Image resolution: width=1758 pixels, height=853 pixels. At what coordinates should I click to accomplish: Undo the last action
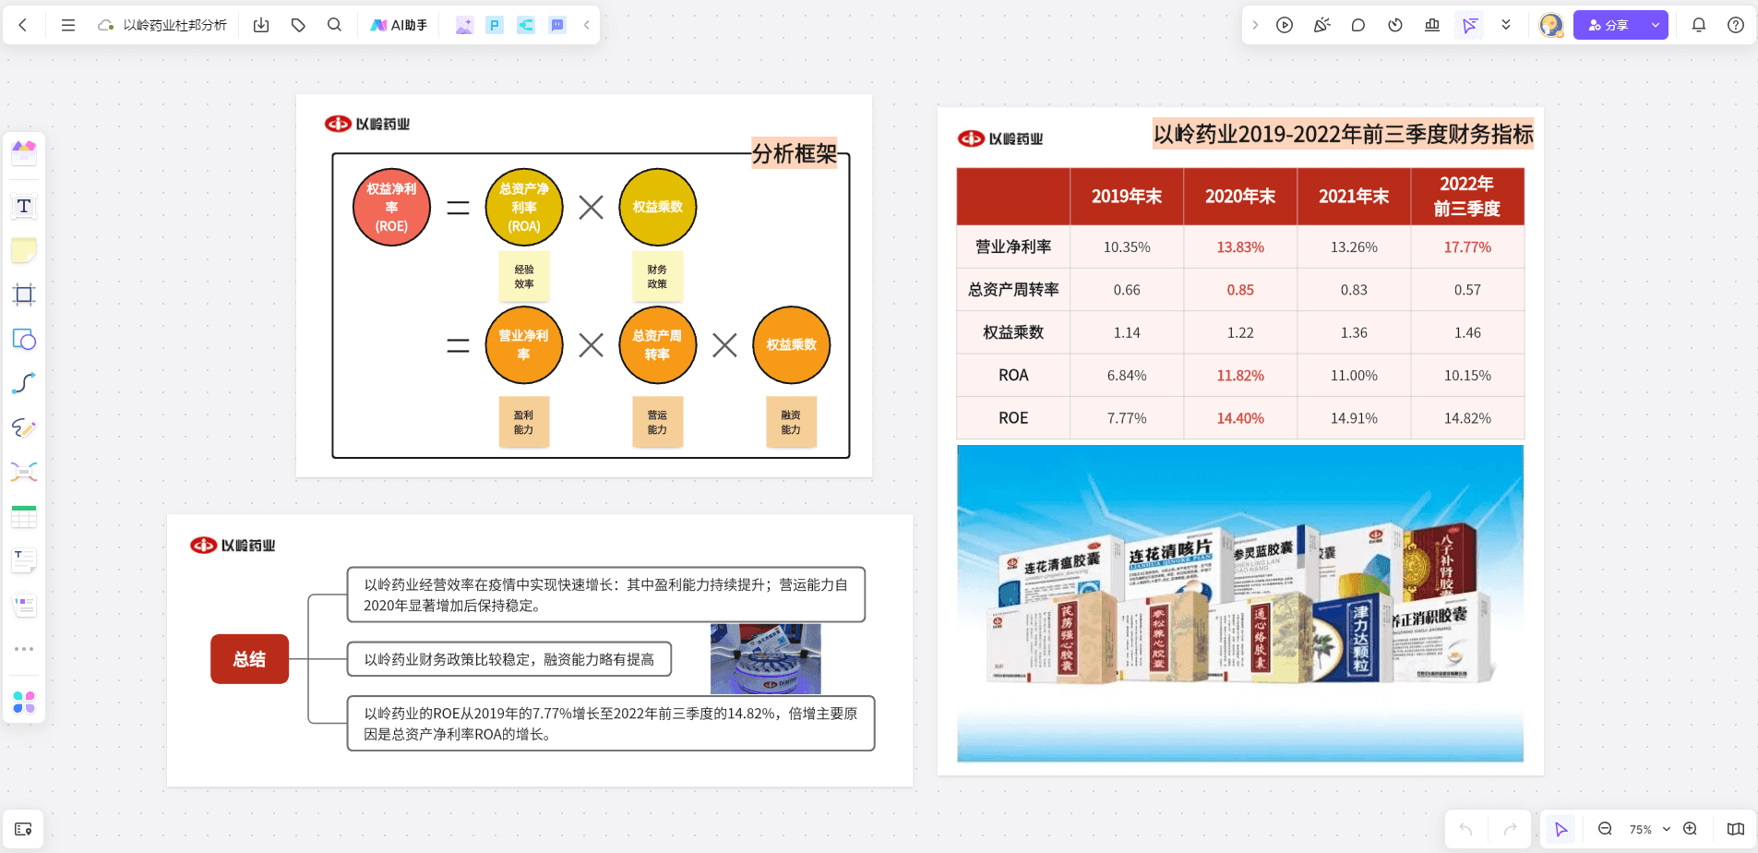[x=1465, y=829]
